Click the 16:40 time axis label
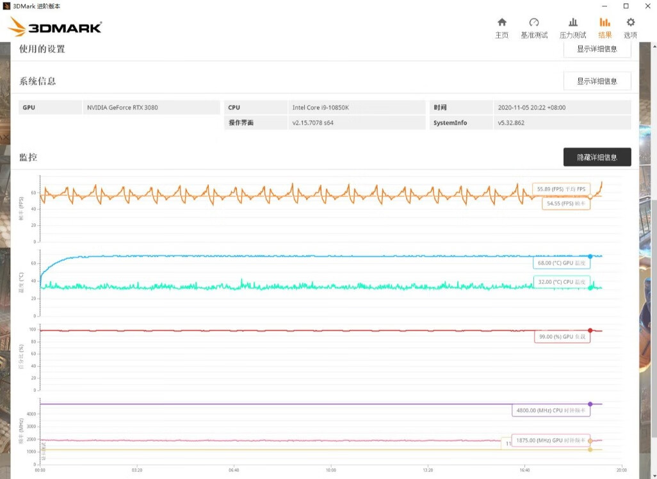 pyautogui.click(x=524, y=470)
